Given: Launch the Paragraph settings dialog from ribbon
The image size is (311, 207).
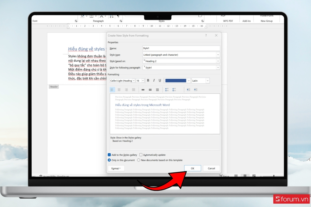Looking at the screenshot, I should coord(121,21).
